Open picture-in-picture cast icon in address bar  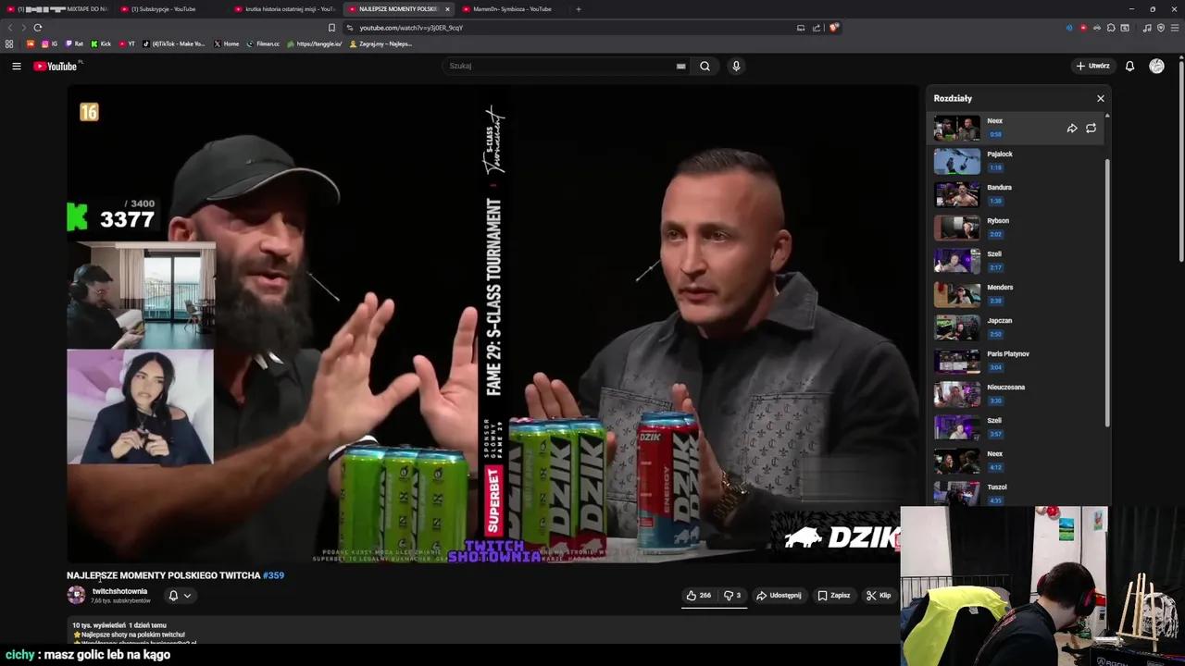point(801,28)
